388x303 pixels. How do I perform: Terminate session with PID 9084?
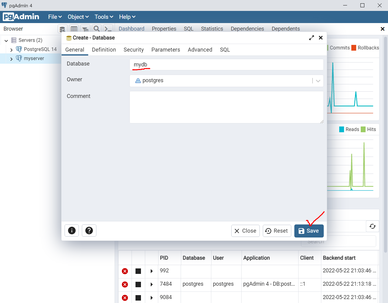click(125, 298)
